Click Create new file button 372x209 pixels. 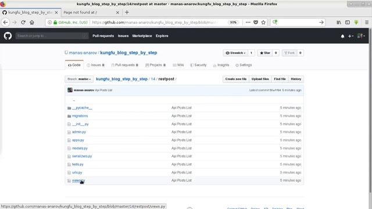[x=236, y=79]
